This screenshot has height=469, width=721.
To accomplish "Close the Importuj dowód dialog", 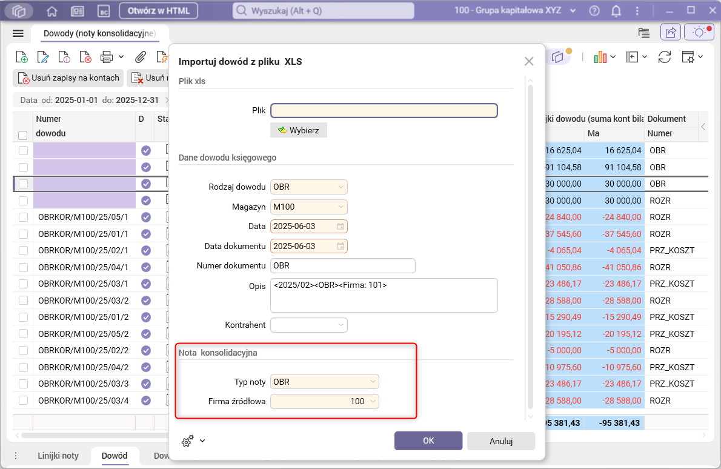I will pos(529,61).
